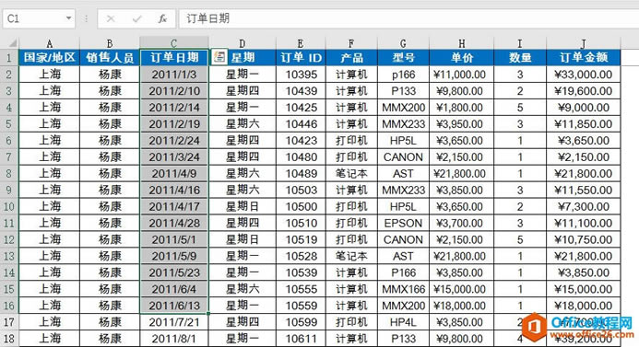The height and width of the screenshot is (347, 639).
Task: Click unit price cell ¥1,800.00
Action: (461, 108)
